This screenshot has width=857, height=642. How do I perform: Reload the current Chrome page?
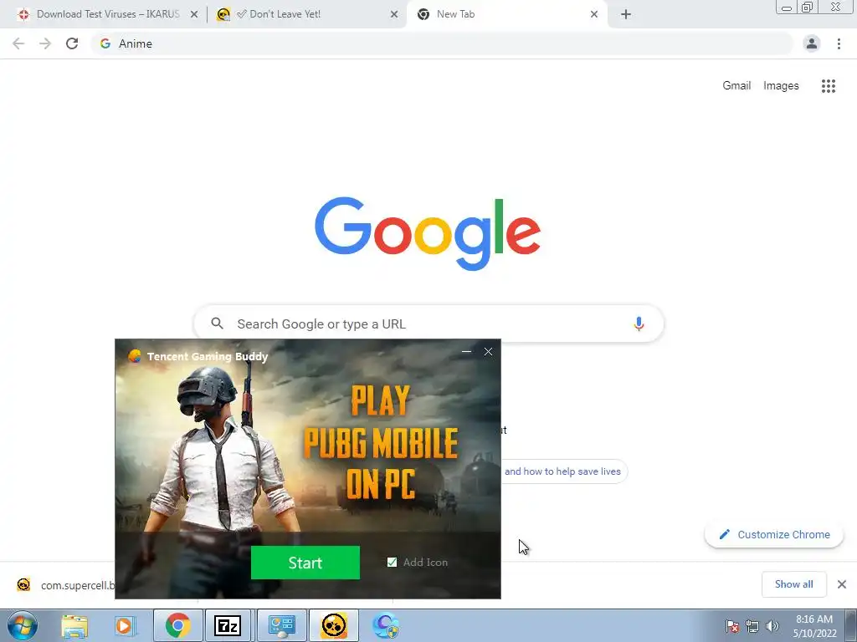pyautogui.click(x=72, y=43)
